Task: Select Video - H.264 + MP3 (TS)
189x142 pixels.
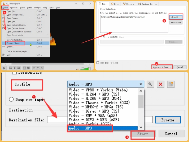Action: [103, 94]
